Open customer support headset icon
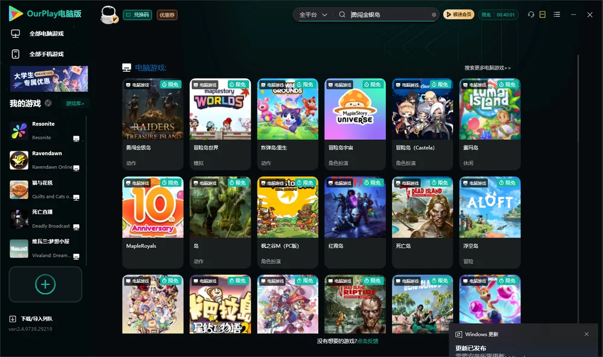This screenshot has height=357, width=603. [531, 14]
